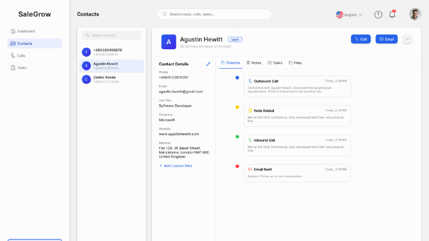The image size is (429, 241).
Task: Call Agustin Hewitt with Call button
Action: [361, 39]
